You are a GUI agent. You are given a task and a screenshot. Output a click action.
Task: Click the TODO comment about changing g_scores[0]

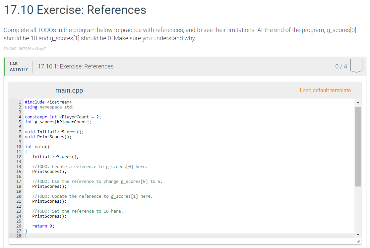coord(97,181)
